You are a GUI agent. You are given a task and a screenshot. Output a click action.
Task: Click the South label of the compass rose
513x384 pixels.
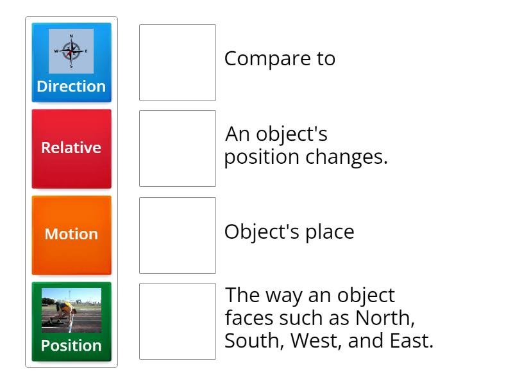[71, 65]
